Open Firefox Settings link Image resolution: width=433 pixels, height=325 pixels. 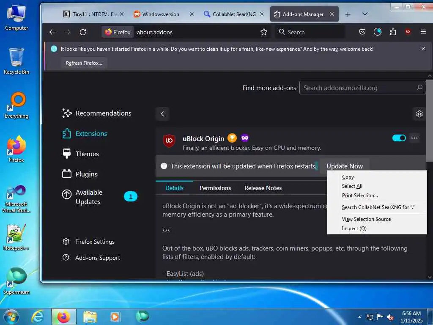[x=88, y=242]
